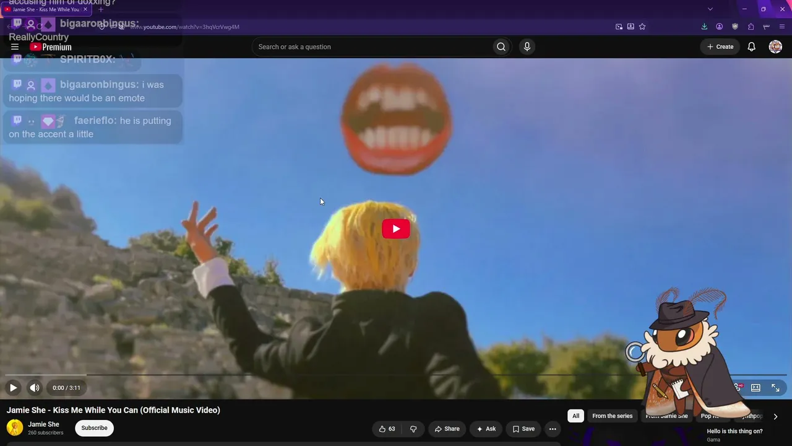Select the All filter chip
Image resolution: width=792 pixels, height=446 pixels.
[x=575, y=416]
